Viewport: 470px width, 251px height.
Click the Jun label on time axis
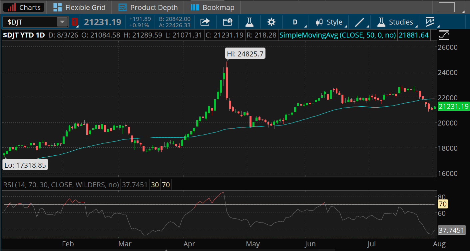[x=310, y=244]
